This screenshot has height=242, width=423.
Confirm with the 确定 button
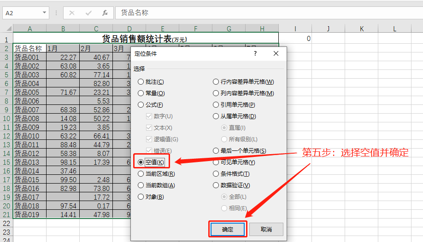(228, 229)
